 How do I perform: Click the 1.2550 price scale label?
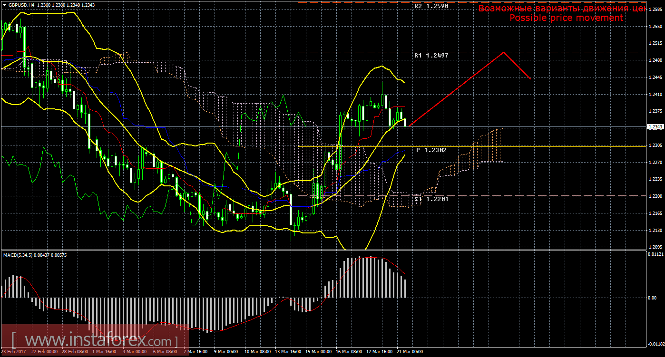pyautogui.click(x=655, y=26)
